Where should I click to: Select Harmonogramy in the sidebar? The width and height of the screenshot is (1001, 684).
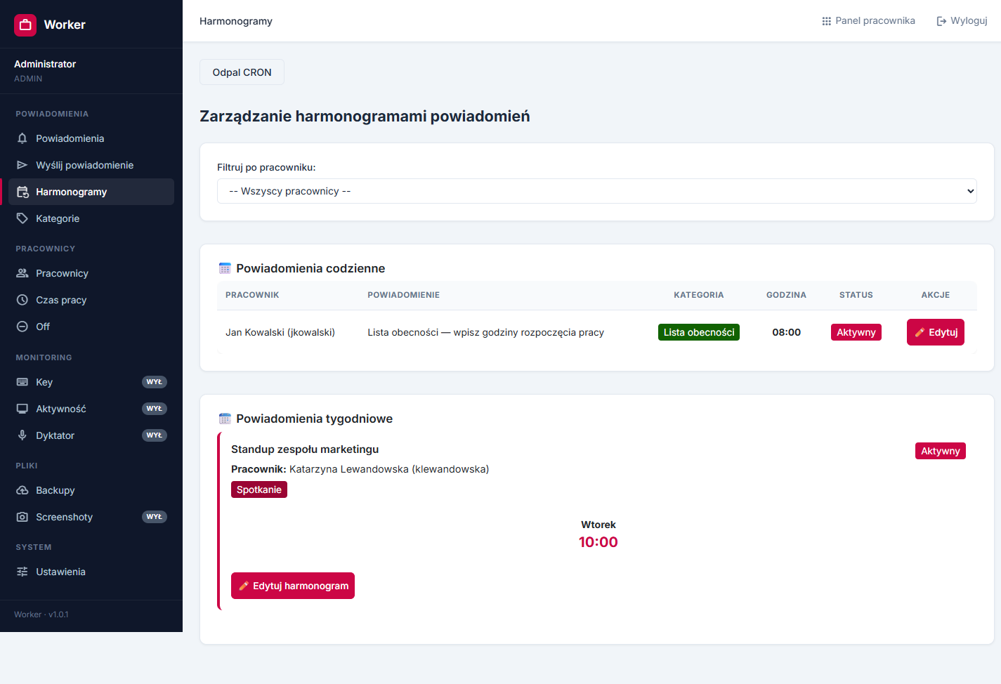[x=91, y=192]
